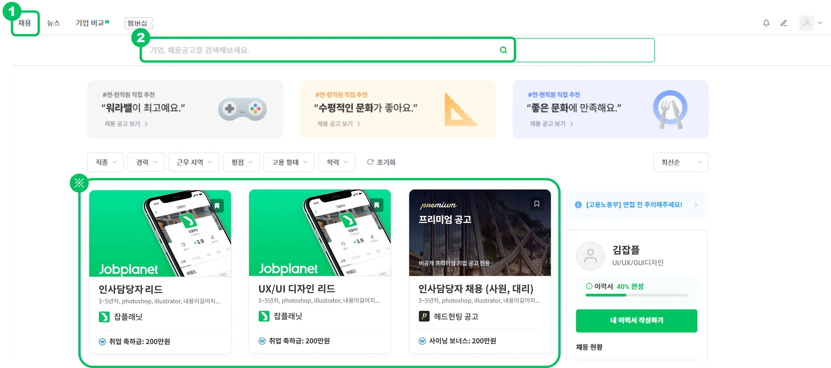The image size is (831, 368).
Task: Click the 잡플래닛 logo under 인사담당자 리드
Action: click(104, 317)
